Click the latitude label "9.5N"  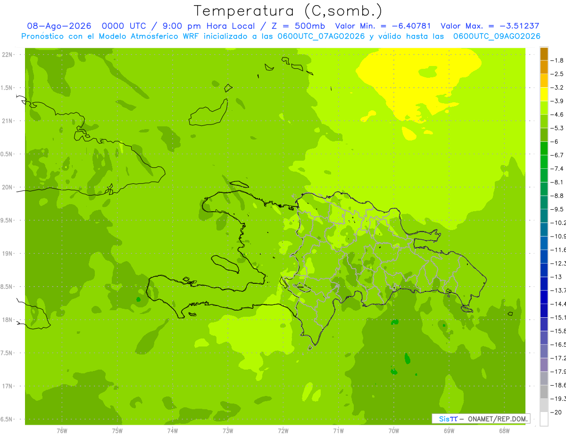coord(7,221)
